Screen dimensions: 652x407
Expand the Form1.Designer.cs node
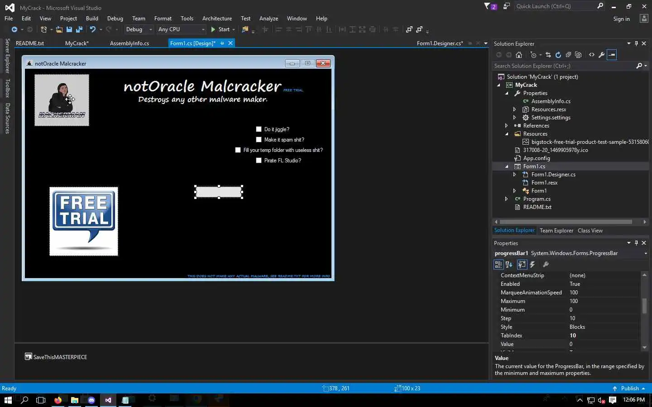tap(515, 175)
